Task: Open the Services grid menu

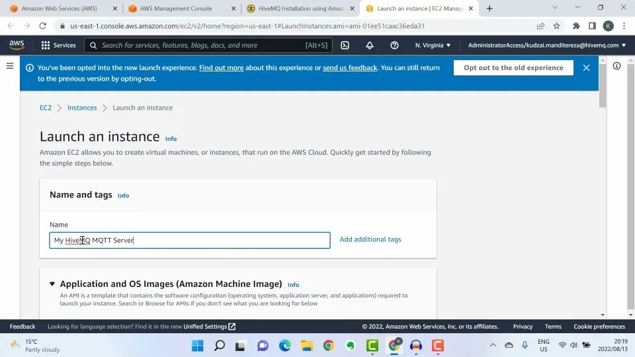Action: 58,46
